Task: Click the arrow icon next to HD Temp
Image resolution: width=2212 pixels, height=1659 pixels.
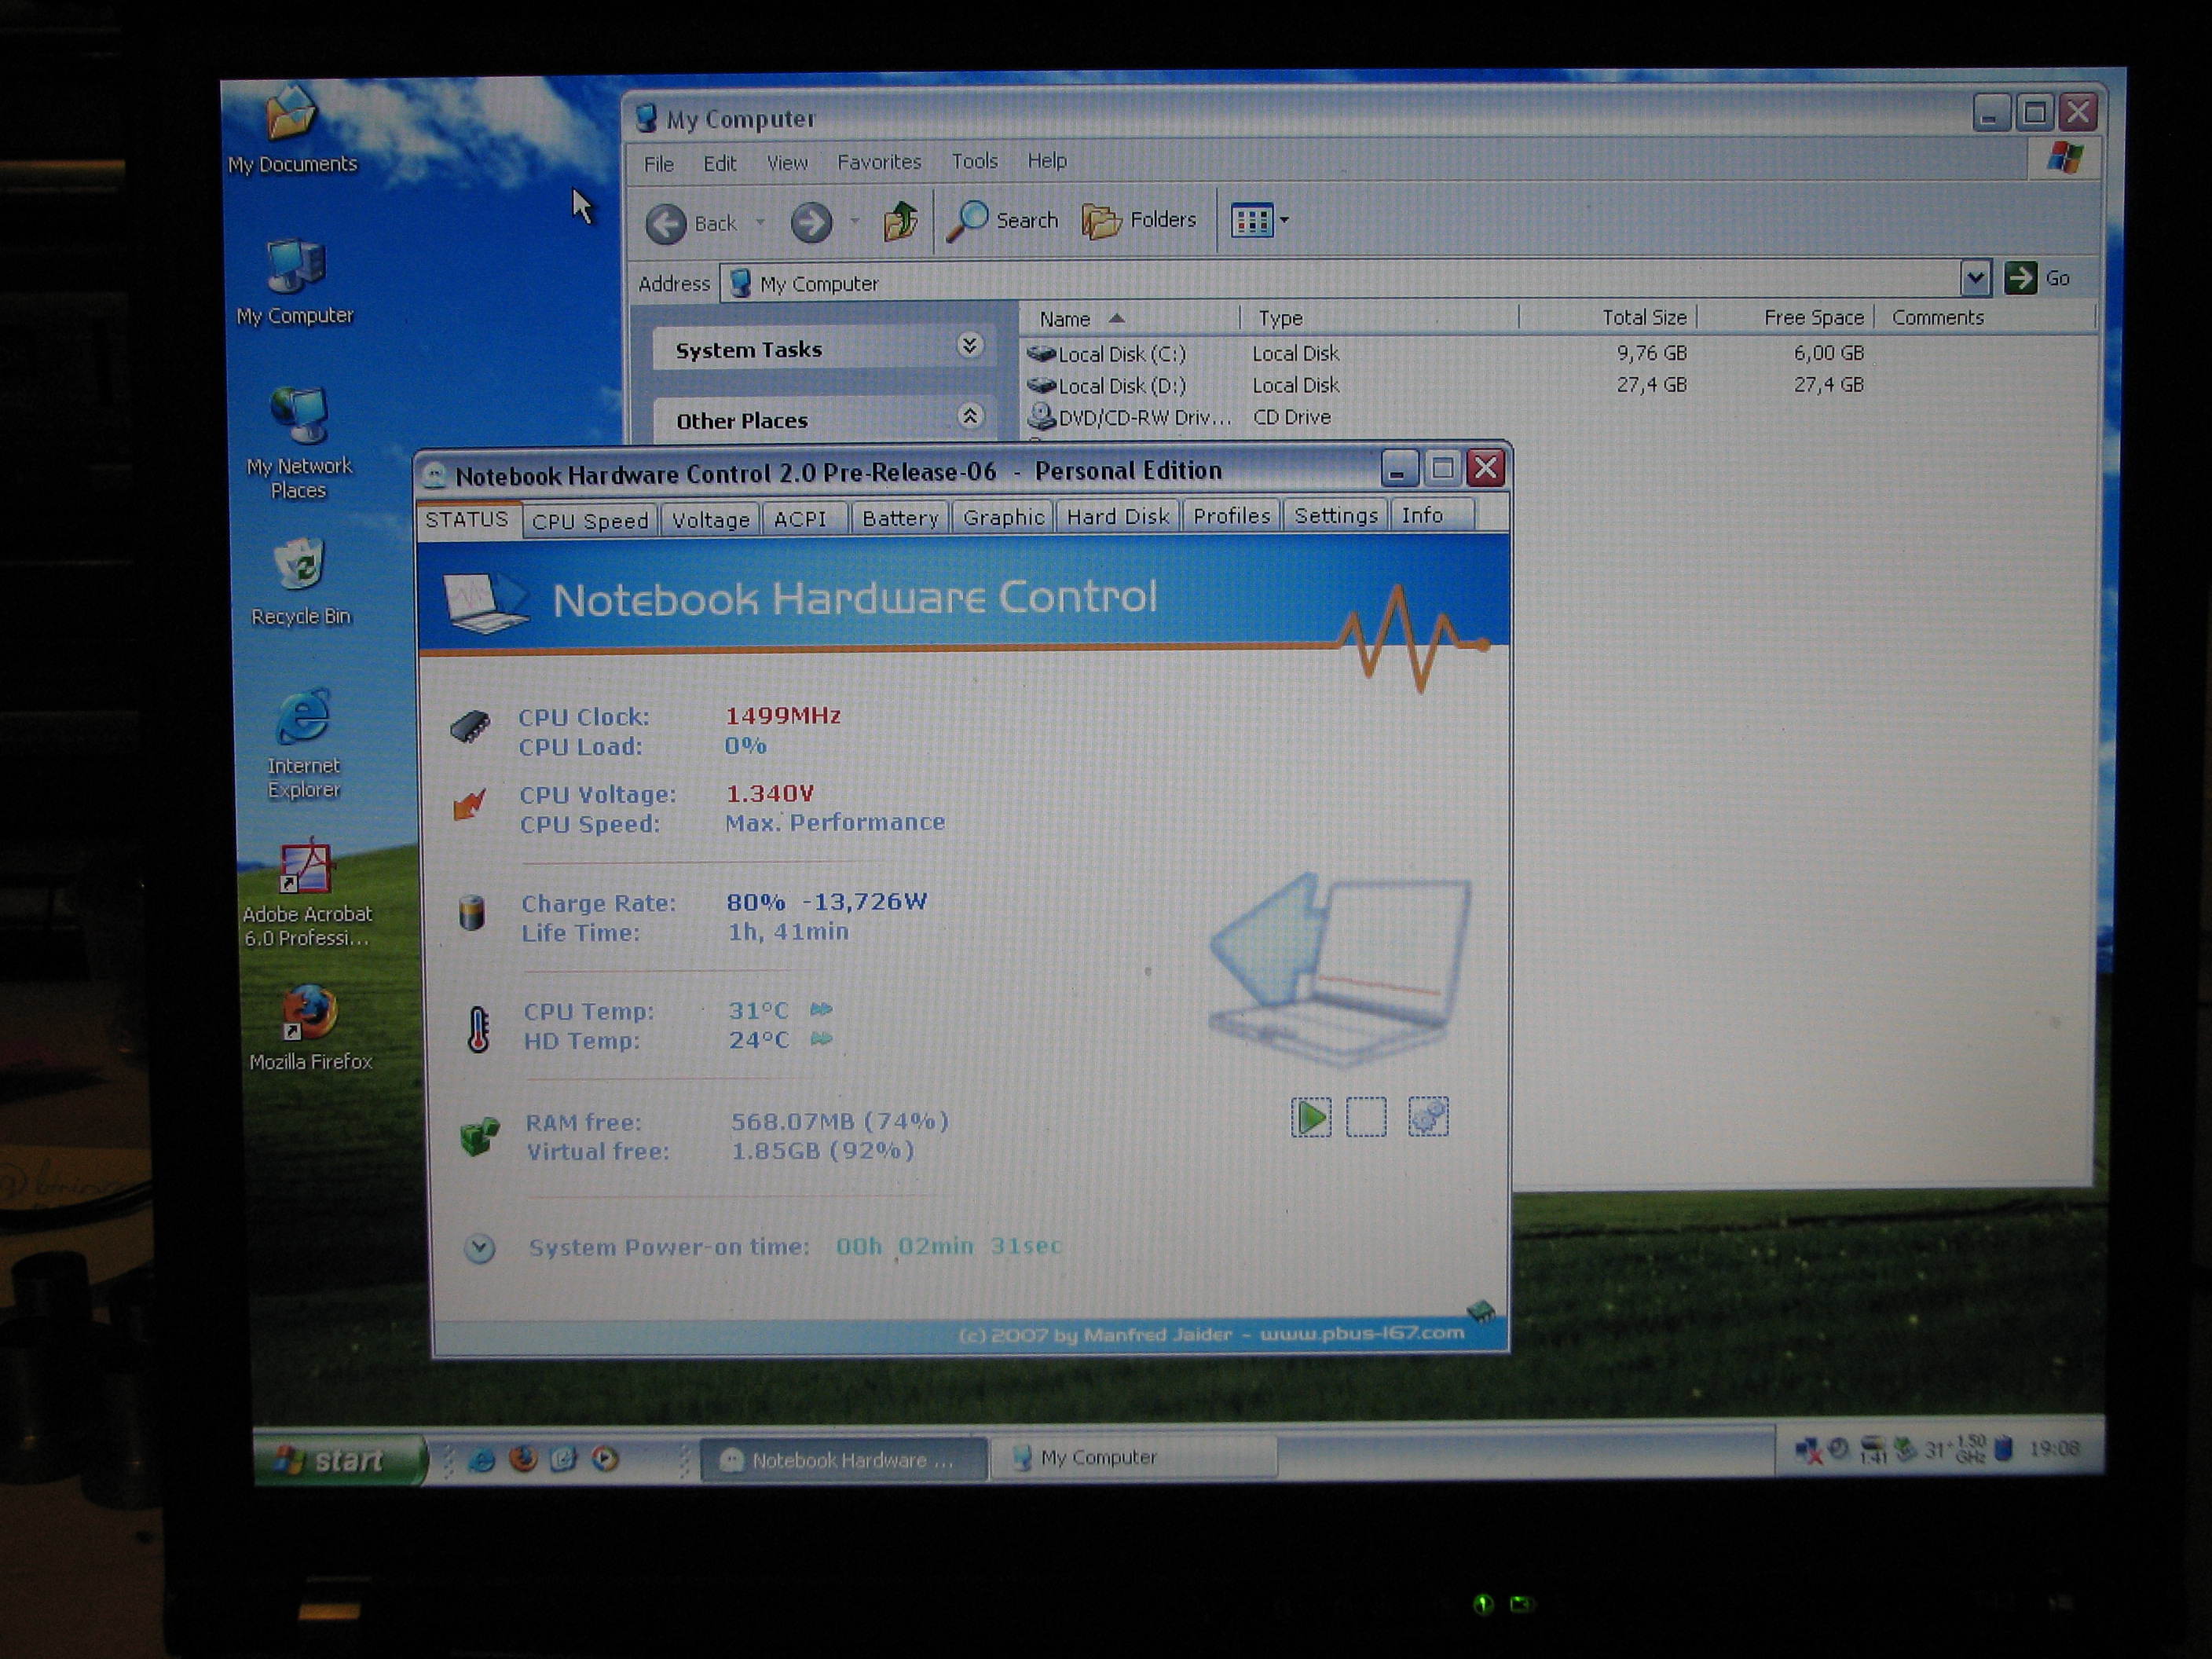Action: tap(821, 1039)
